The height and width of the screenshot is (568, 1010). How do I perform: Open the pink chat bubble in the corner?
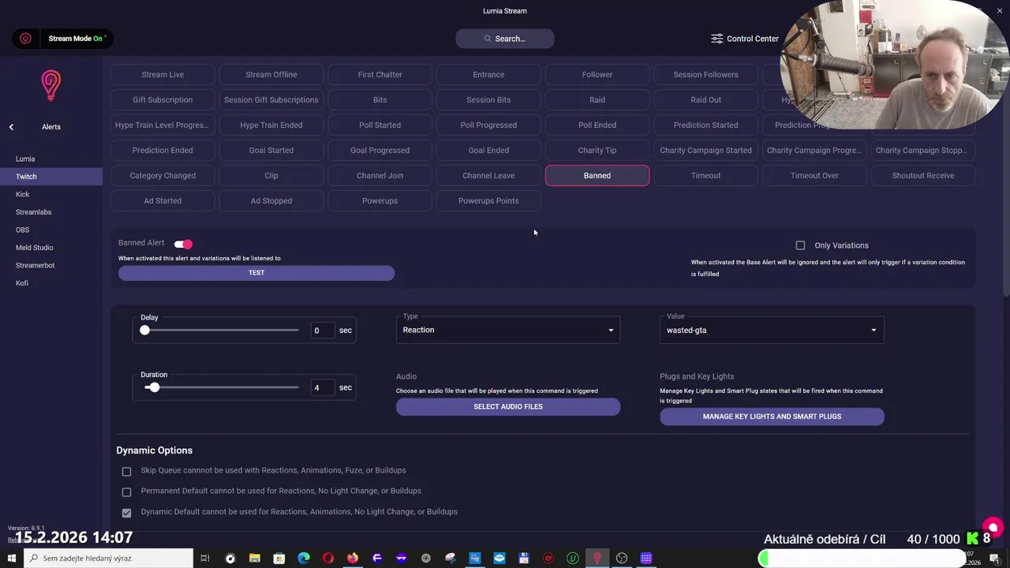point(993,528)
